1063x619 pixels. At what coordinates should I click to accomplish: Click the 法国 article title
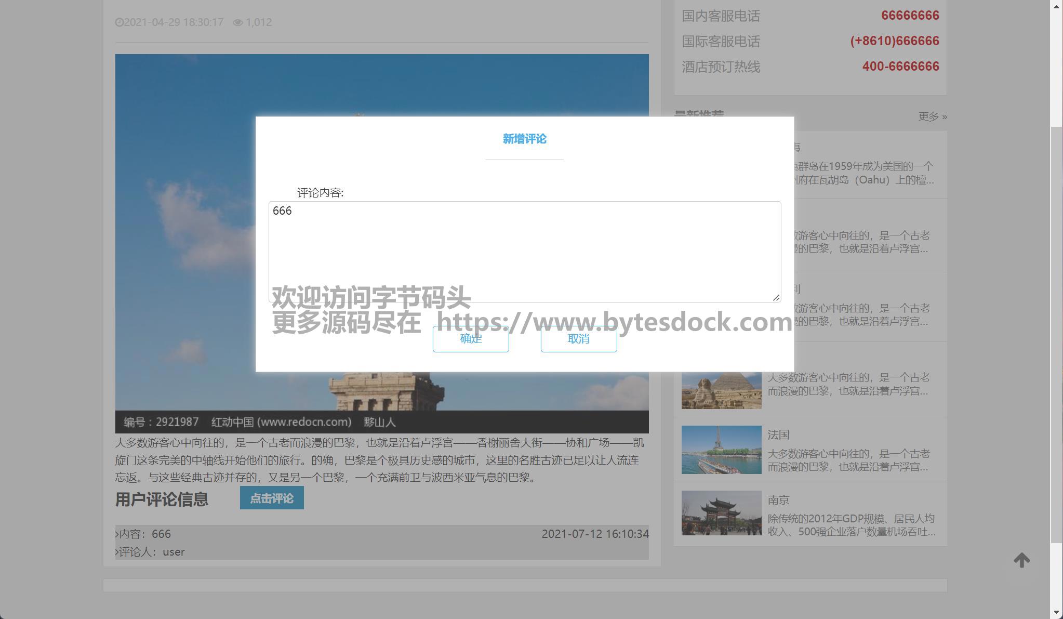coord(778,434)
